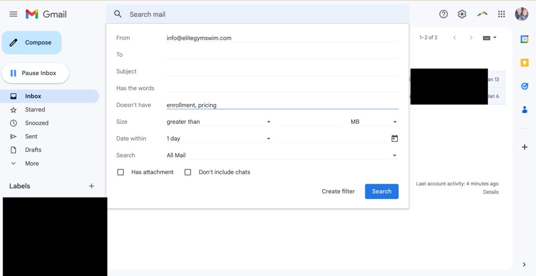Click the Doesn't have field
The image size is (536, 276).
click(x=282, y=105)
